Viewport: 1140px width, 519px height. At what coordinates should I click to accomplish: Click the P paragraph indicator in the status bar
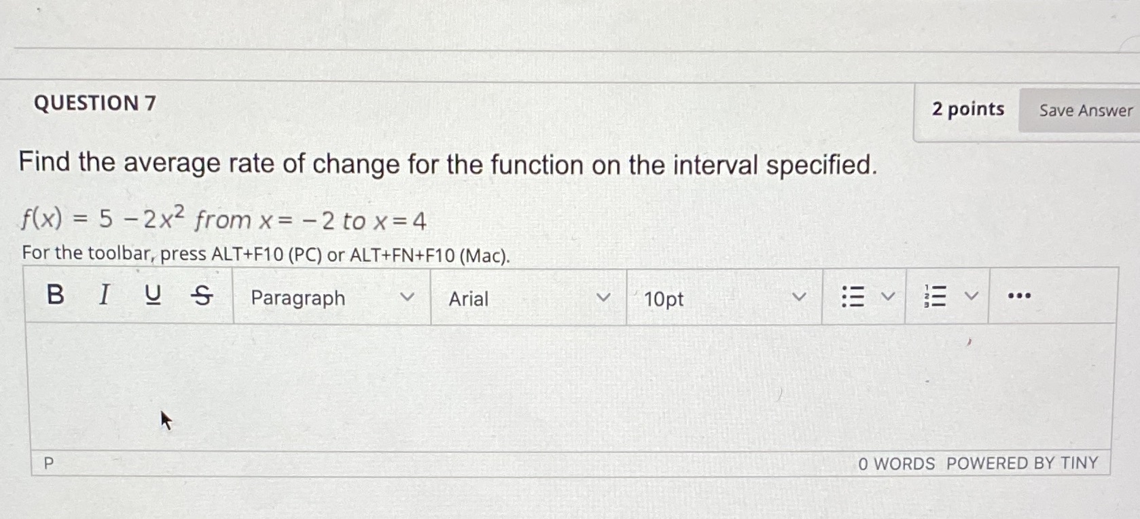click(x=48, y=464)
